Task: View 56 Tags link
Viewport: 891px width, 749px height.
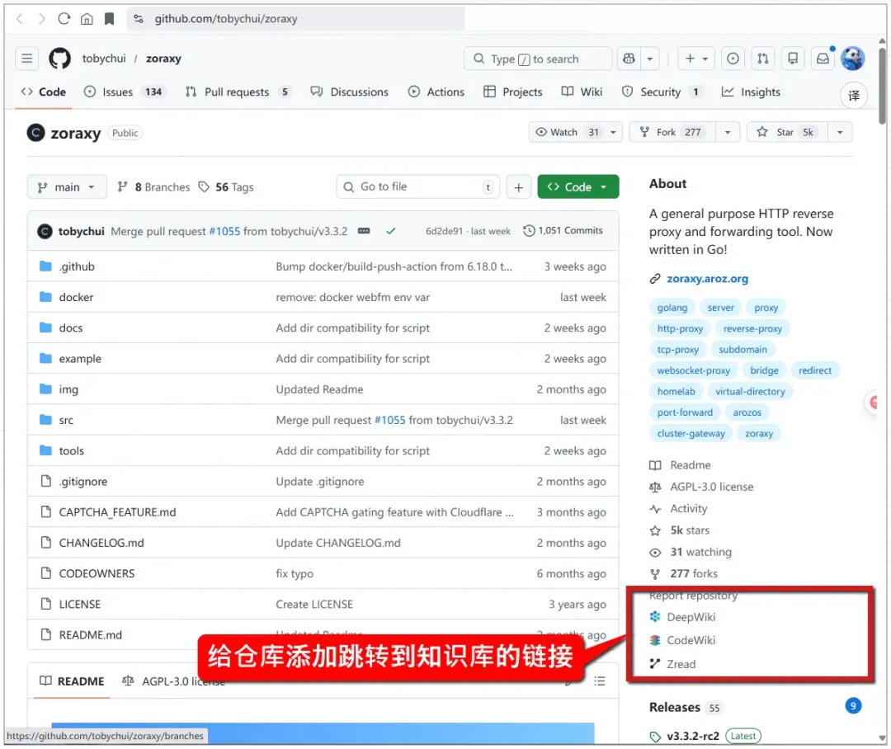Action: coord(226,187)
